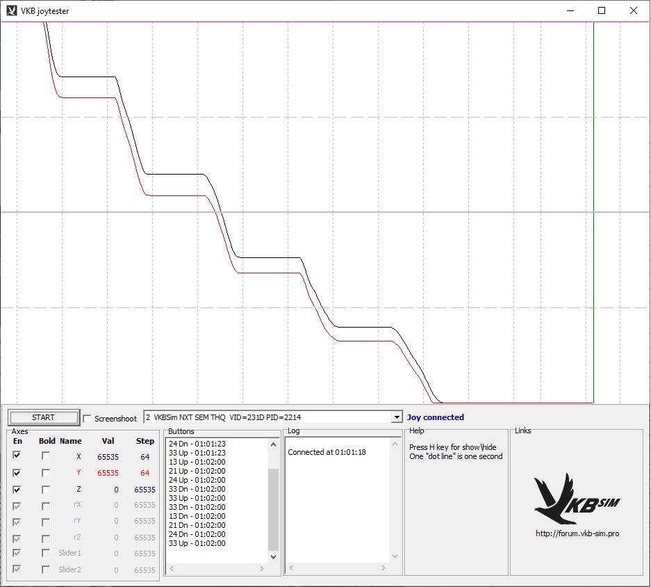Click the 'Step' column header

pos(145,441)
